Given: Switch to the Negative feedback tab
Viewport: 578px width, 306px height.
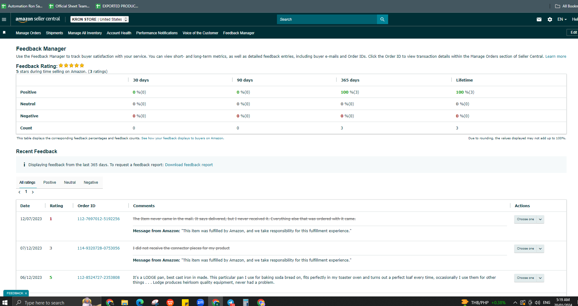Looking at the screenshot, I should click(91, 182).
